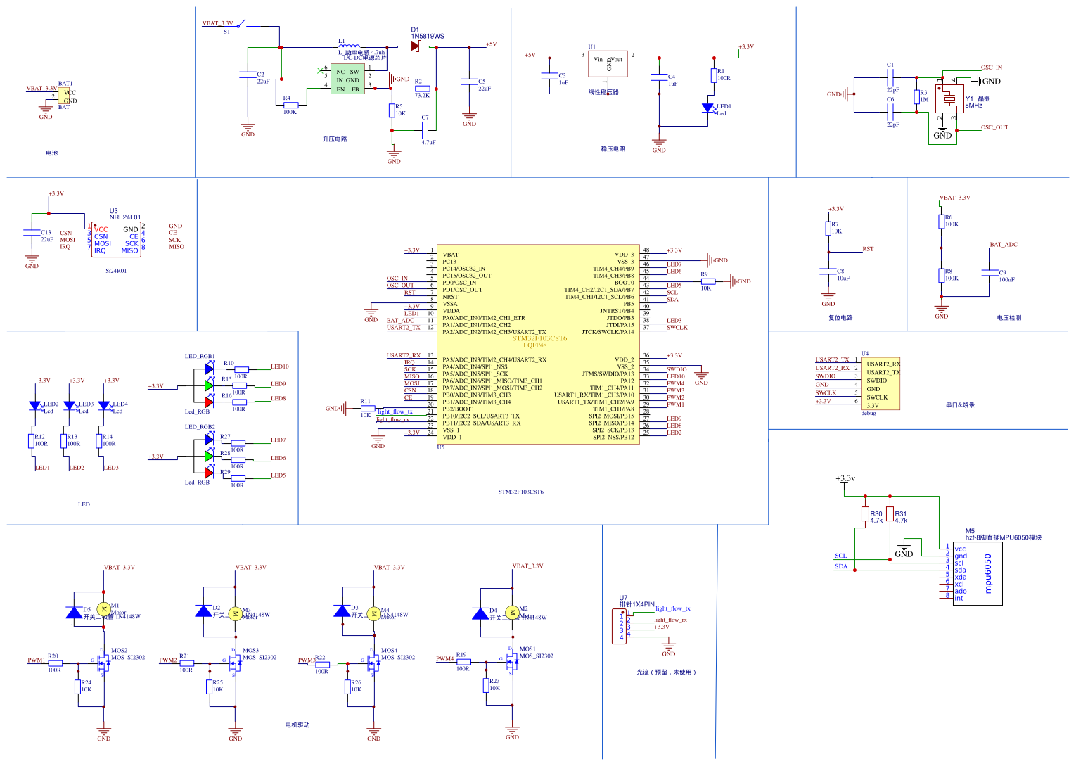This screenshot has height=766, width=1076.
Task: Click the STM32F103C8T6 microcontroller block
Action: click(x=538, y=345)
